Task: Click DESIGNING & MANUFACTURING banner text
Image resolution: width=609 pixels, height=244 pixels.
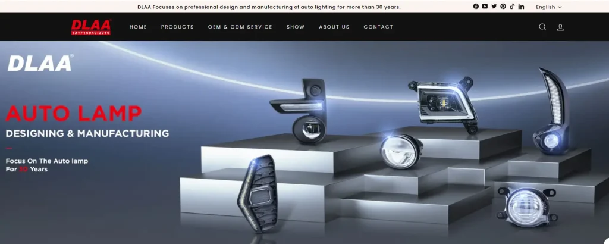Action: [87, 133]
